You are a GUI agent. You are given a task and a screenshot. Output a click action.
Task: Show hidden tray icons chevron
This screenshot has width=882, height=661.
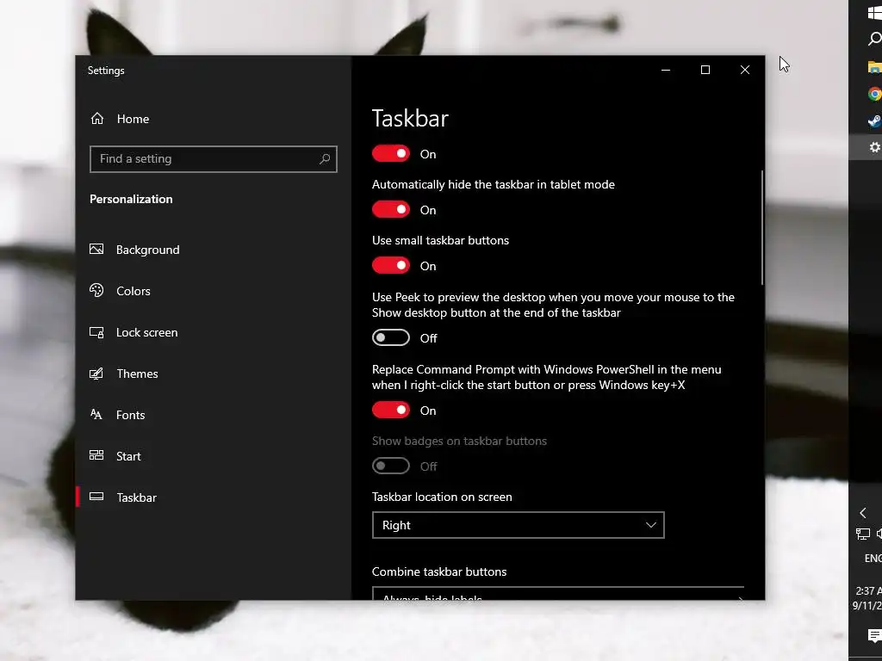(863, 513)
